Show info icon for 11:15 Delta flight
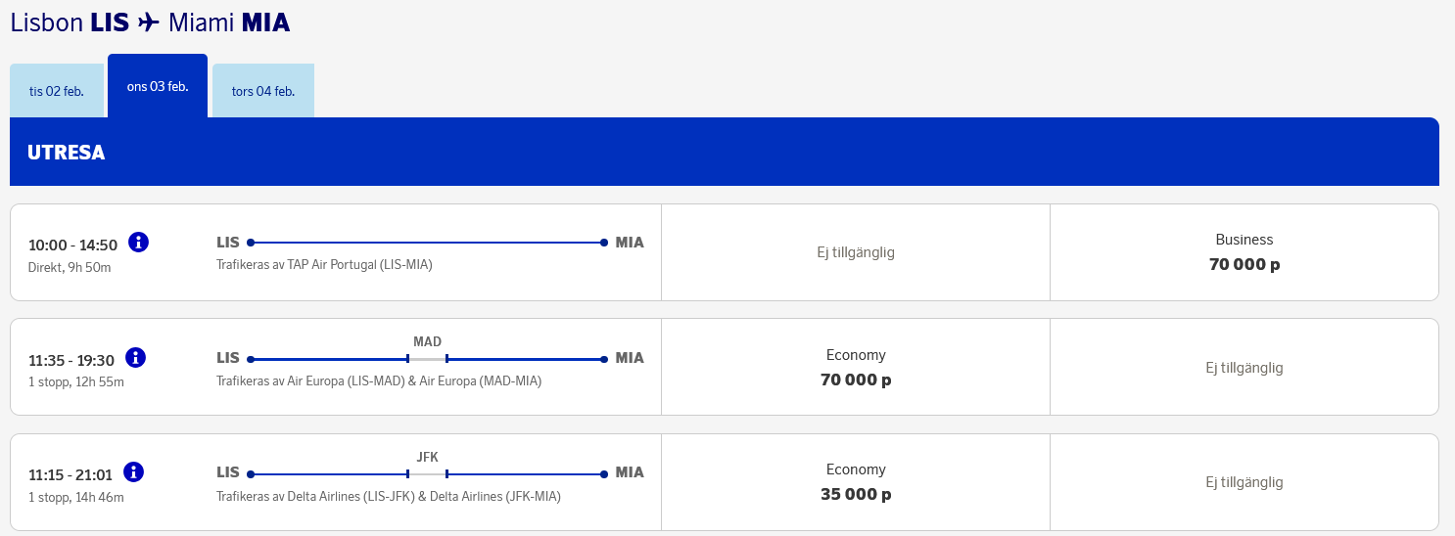The width and height of the screenshot is (1455, 536). point(134,472)
